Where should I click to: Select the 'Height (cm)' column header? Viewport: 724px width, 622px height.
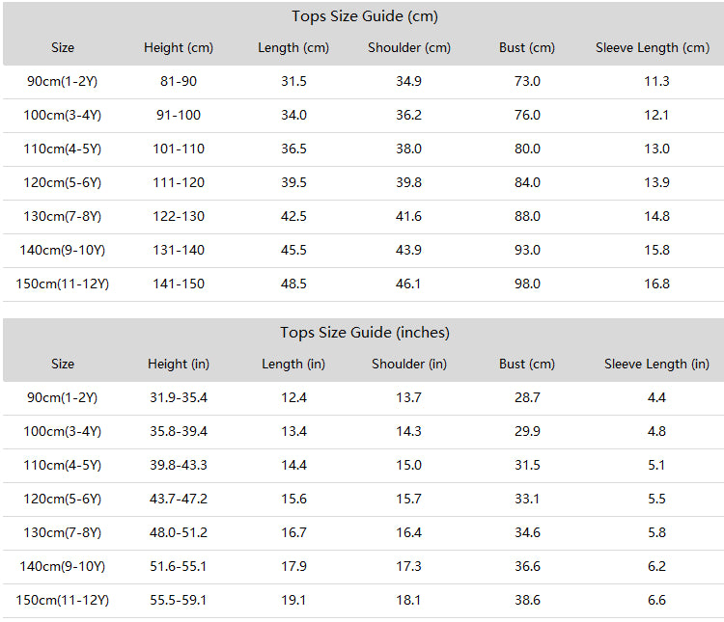point(179,47)
